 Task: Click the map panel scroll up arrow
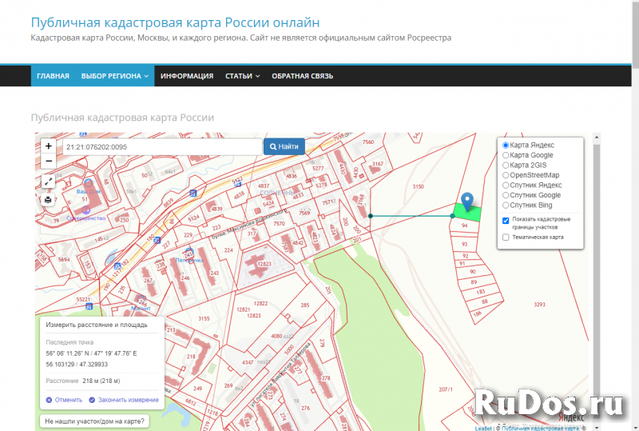coord(597,138)
